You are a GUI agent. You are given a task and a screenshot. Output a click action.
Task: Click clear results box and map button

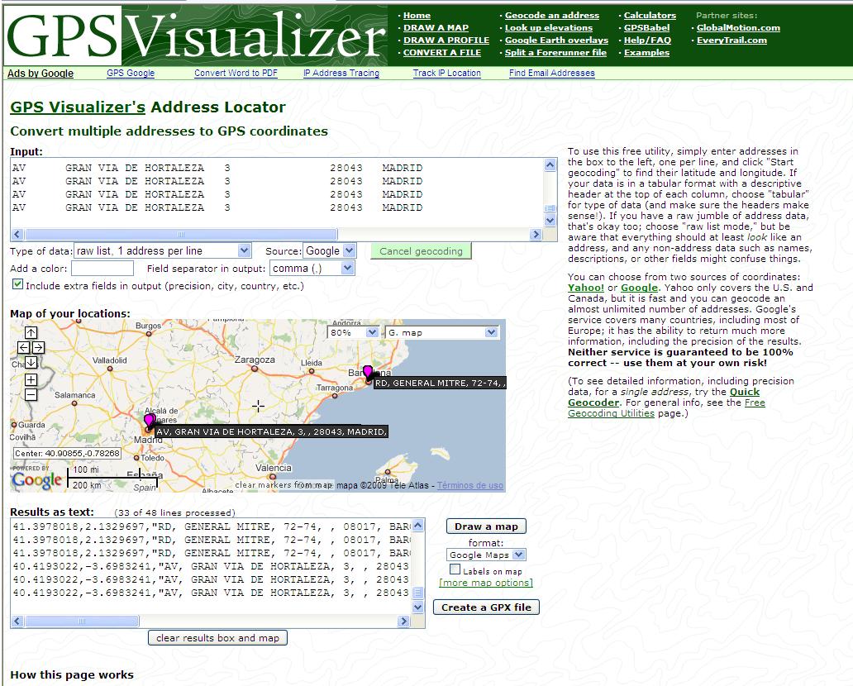pos(217,638)
